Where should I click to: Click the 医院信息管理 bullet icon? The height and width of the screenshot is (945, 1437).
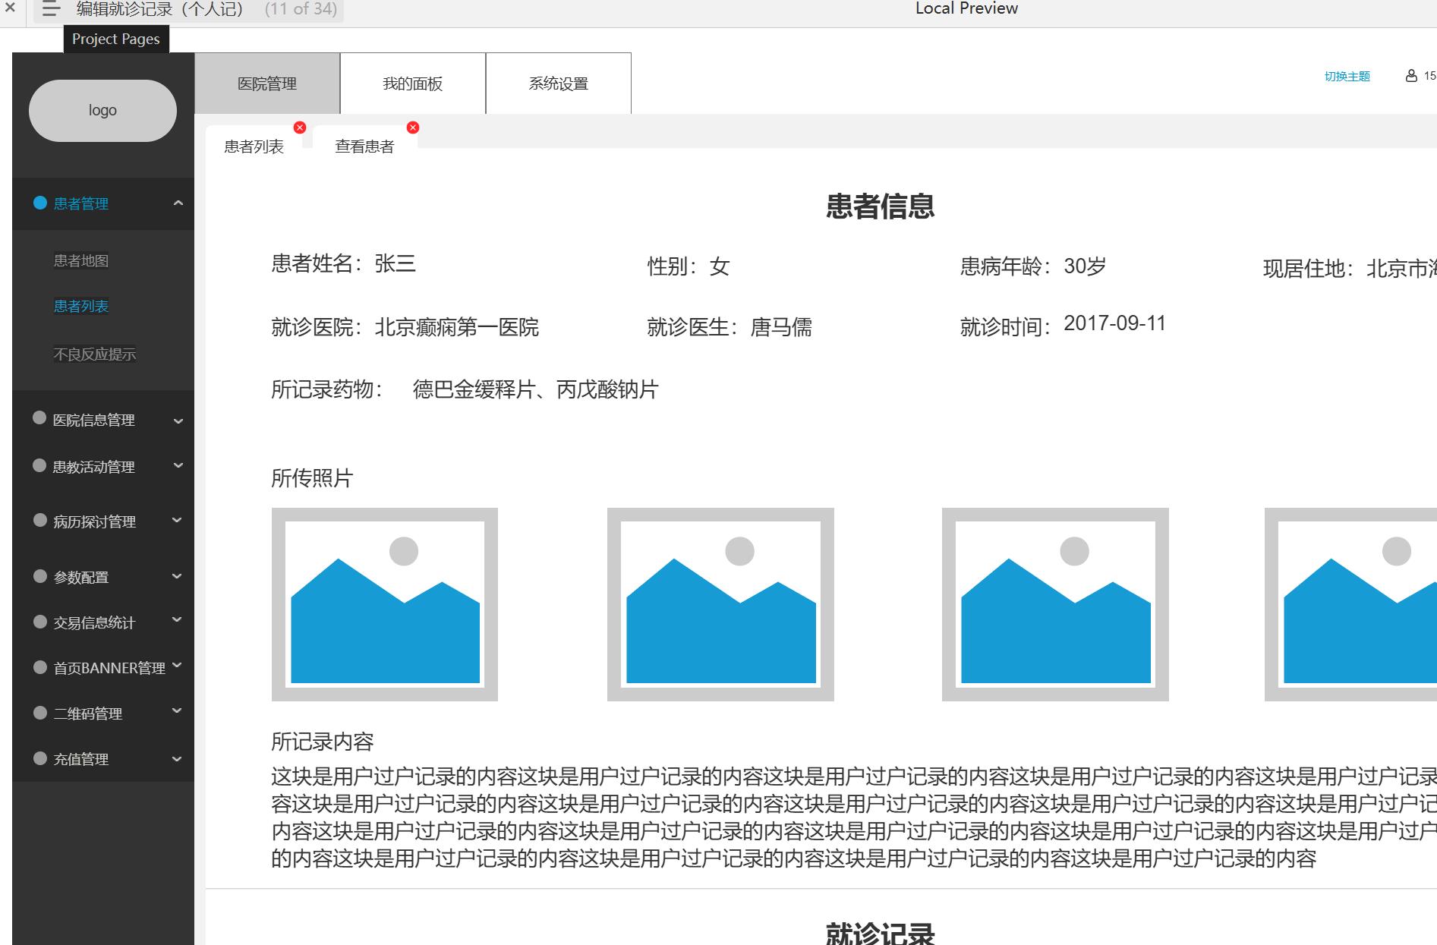[x=39, y=418]
